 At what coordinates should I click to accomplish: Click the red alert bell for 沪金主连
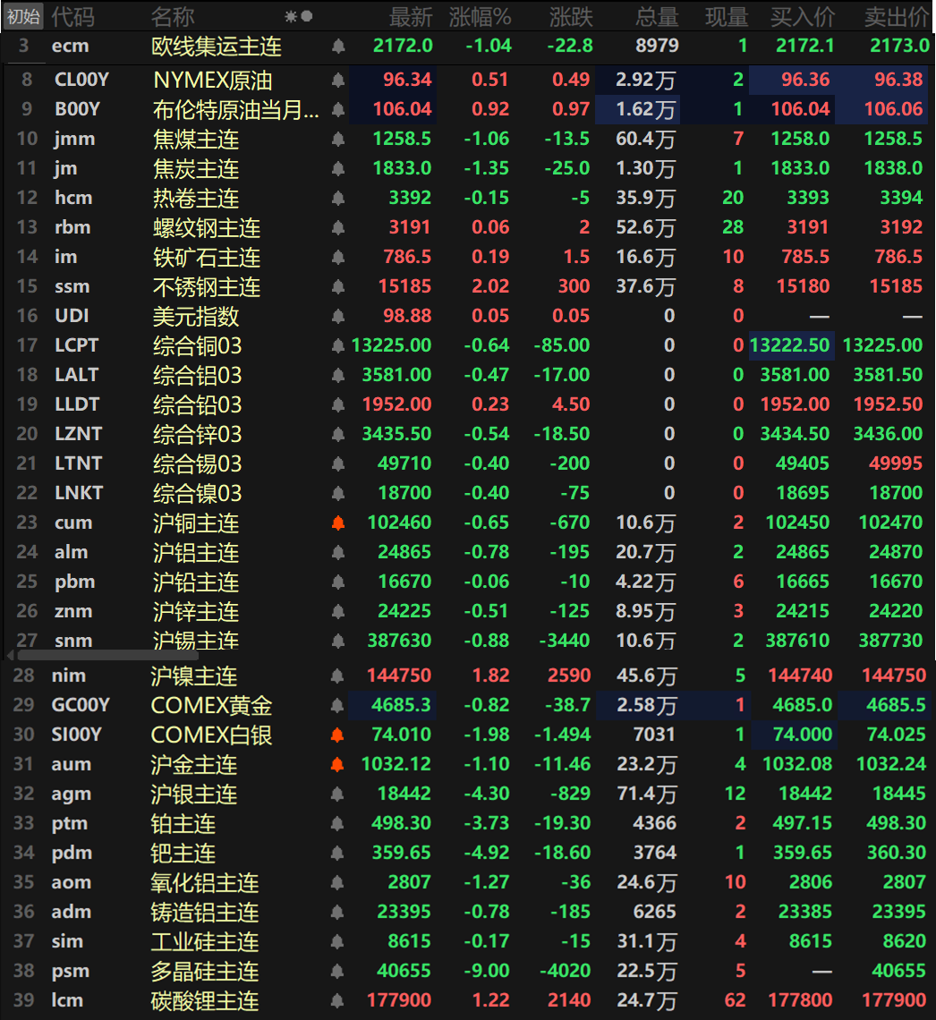coord(338,765)
